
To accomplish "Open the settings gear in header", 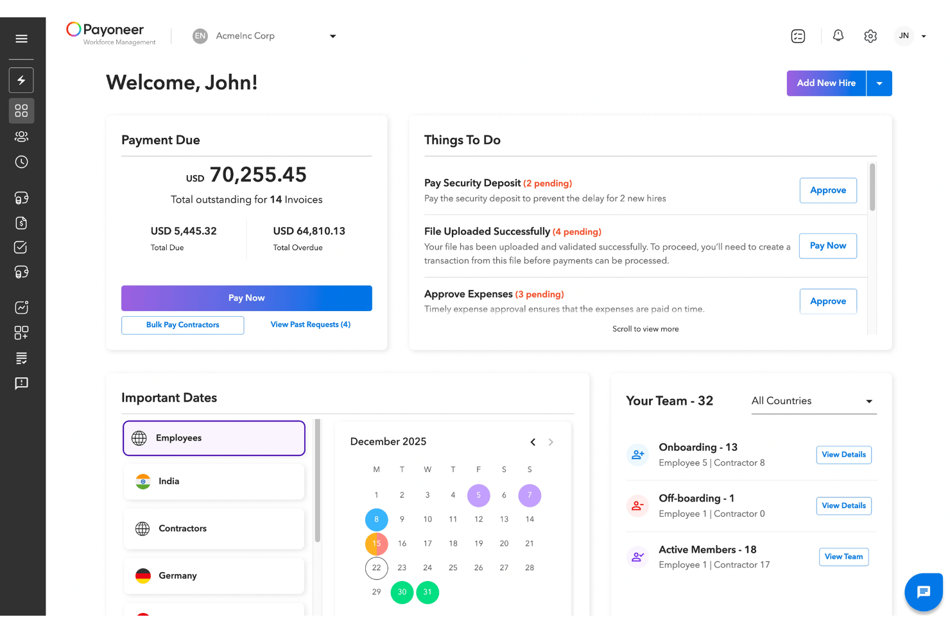I will tap(870, 36).
